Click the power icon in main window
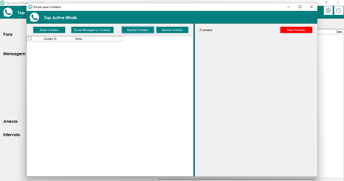This screenshot has width=344, height=181. [x=339, y=11]
